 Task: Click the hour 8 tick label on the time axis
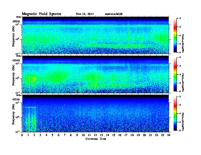click(x=71, y=135)
